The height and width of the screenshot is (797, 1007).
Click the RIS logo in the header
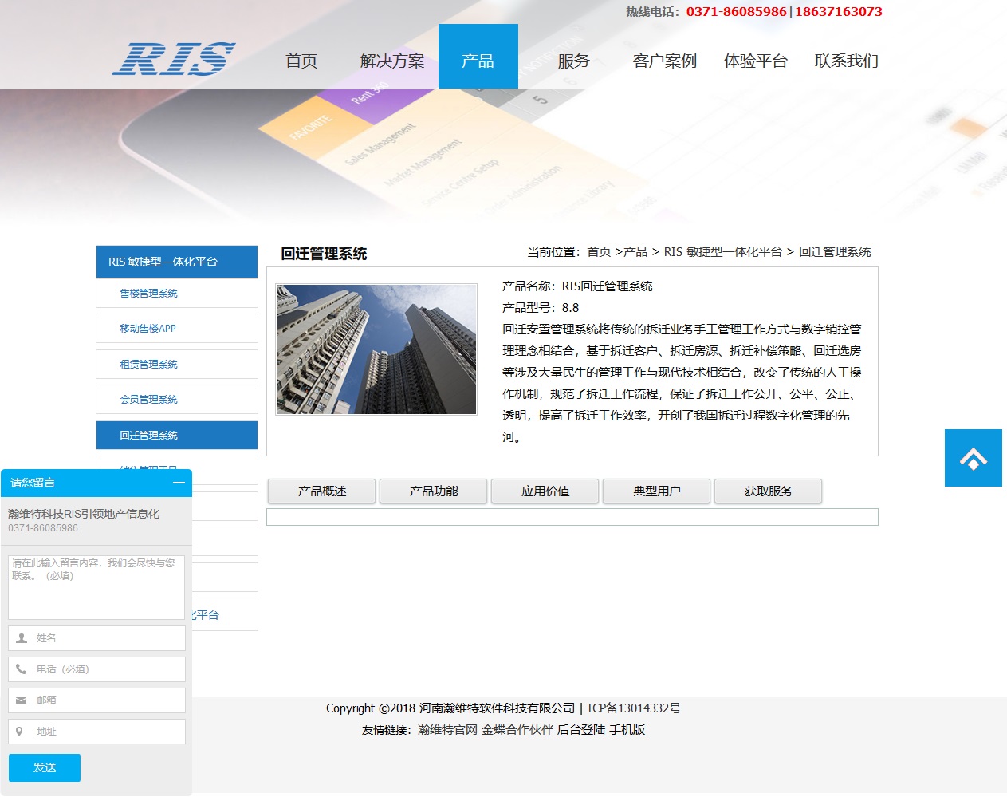point(174,59)
